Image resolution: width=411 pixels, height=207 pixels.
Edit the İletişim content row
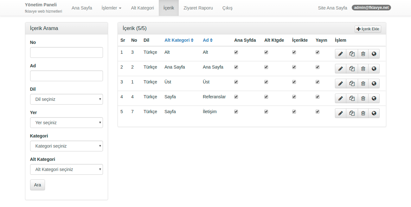(341, 113)
